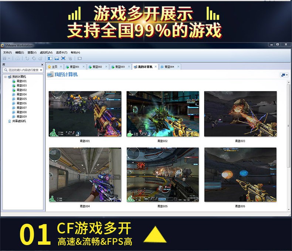Minimize the VMware Workstation window
The width and height of the screenshot is (292, 251).
pos(272,44)
